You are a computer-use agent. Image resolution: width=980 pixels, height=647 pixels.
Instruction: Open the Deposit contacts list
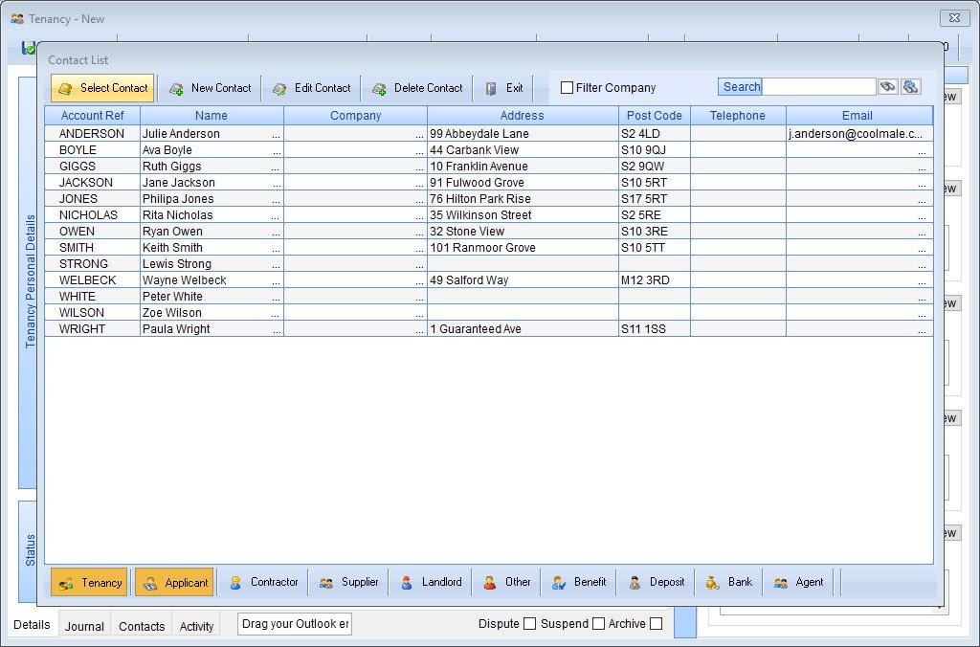point(657,582)
